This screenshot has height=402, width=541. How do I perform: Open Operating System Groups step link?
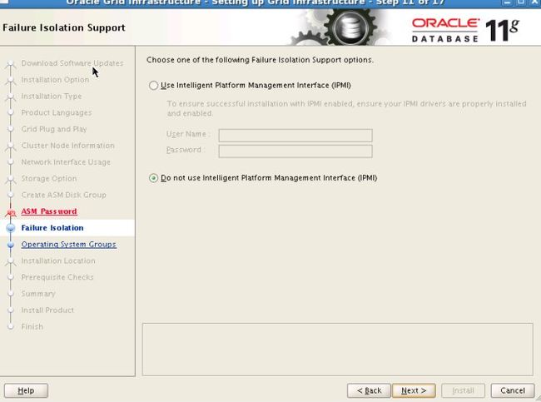click(68, 245)
